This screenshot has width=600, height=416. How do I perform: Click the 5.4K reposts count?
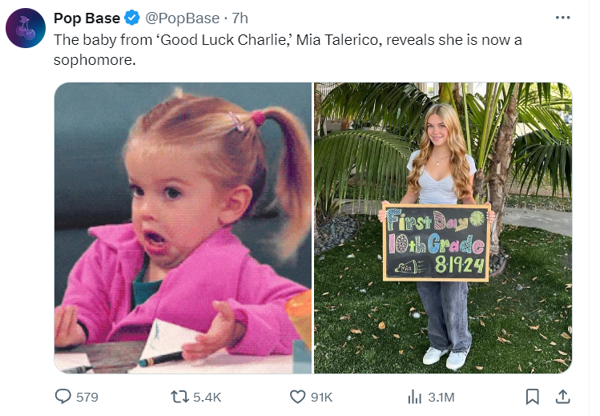tap(207, 397)
